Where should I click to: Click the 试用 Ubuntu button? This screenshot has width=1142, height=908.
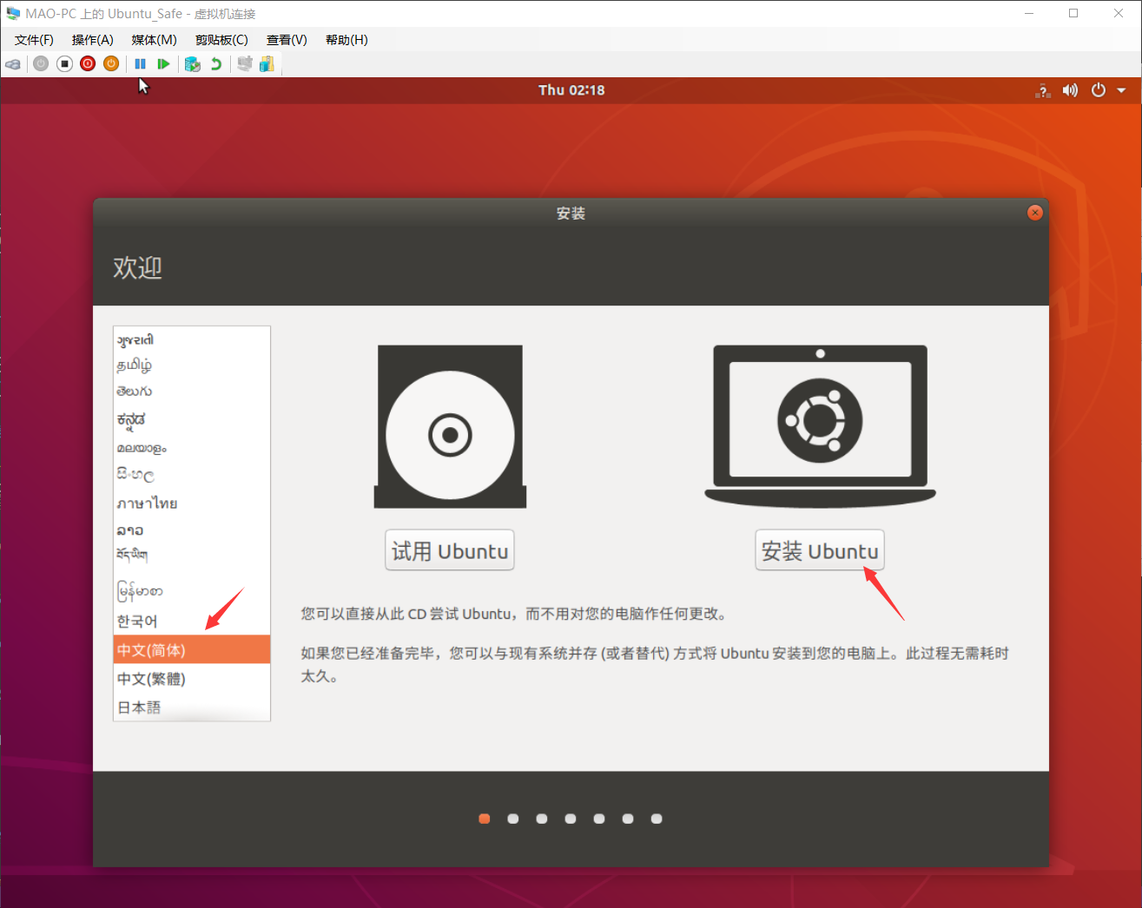point(450,550)
